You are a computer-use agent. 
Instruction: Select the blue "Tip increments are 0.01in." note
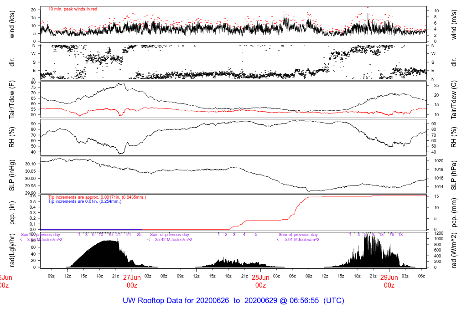(x=85, y=201)
